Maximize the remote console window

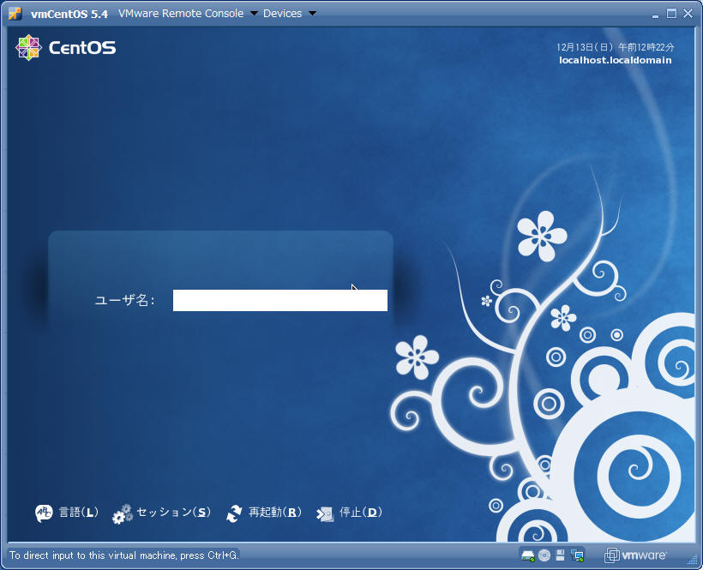coord(671,14)
